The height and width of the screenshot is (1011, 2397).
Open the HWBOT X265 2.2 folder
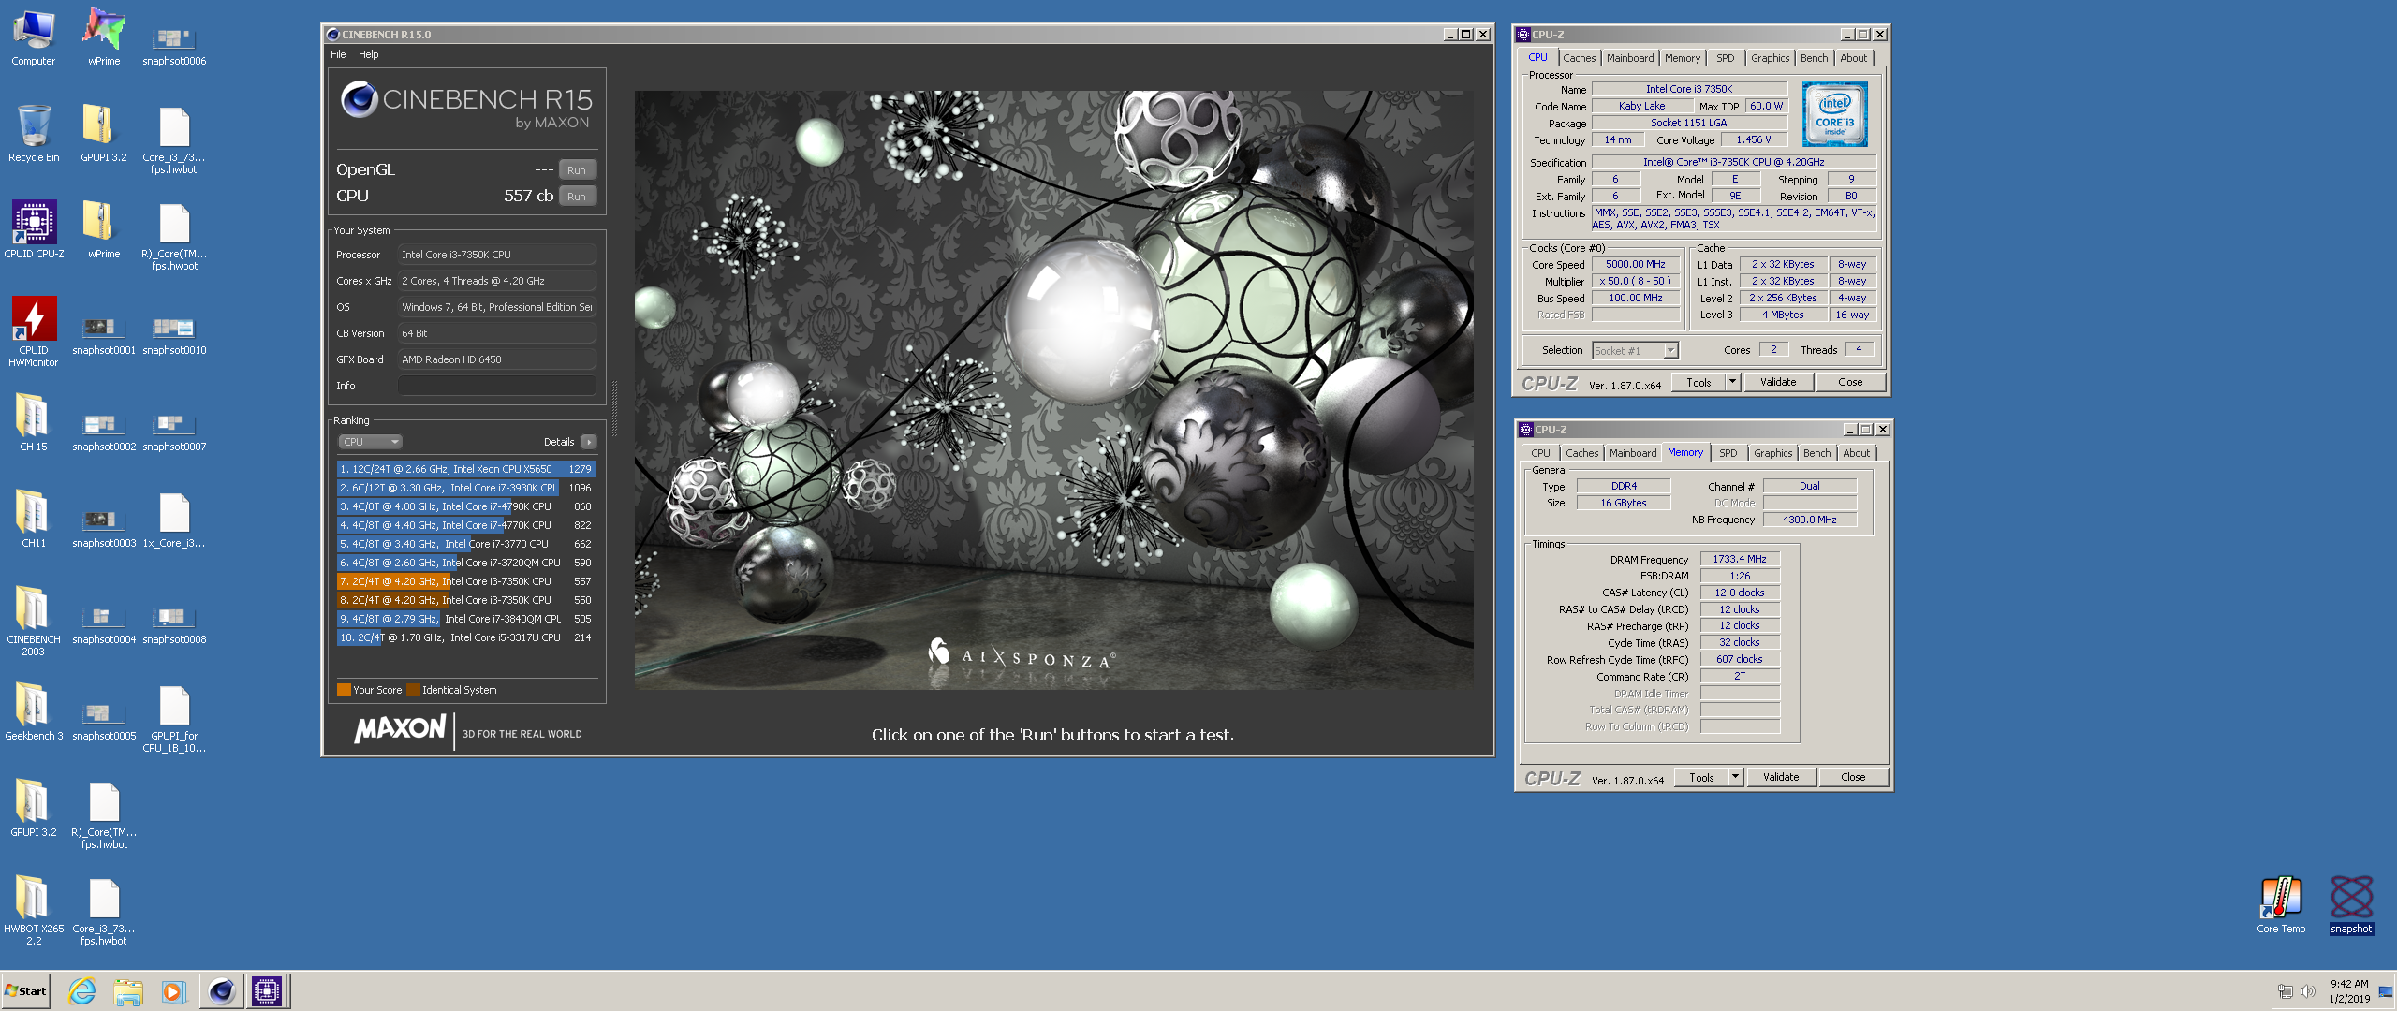[x=34, y=909]
